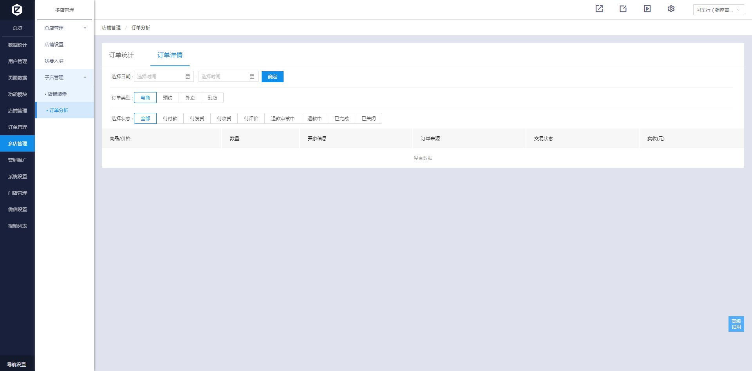The height and width of the screenshot is (371, 752).
Task: Click the app logo icon in sidebar
Action: pyautogui.click(x=17, y=9)
